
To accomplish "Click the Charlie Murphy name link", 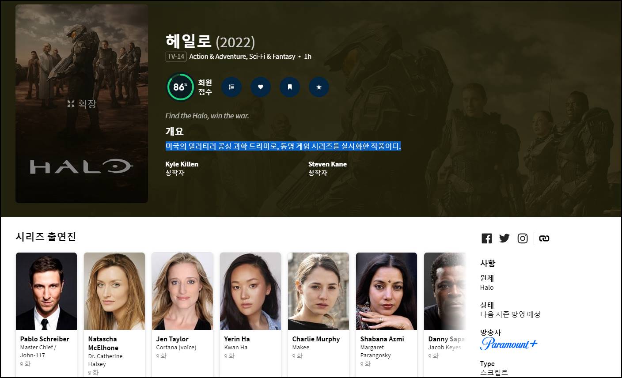I will click(316, 339).
